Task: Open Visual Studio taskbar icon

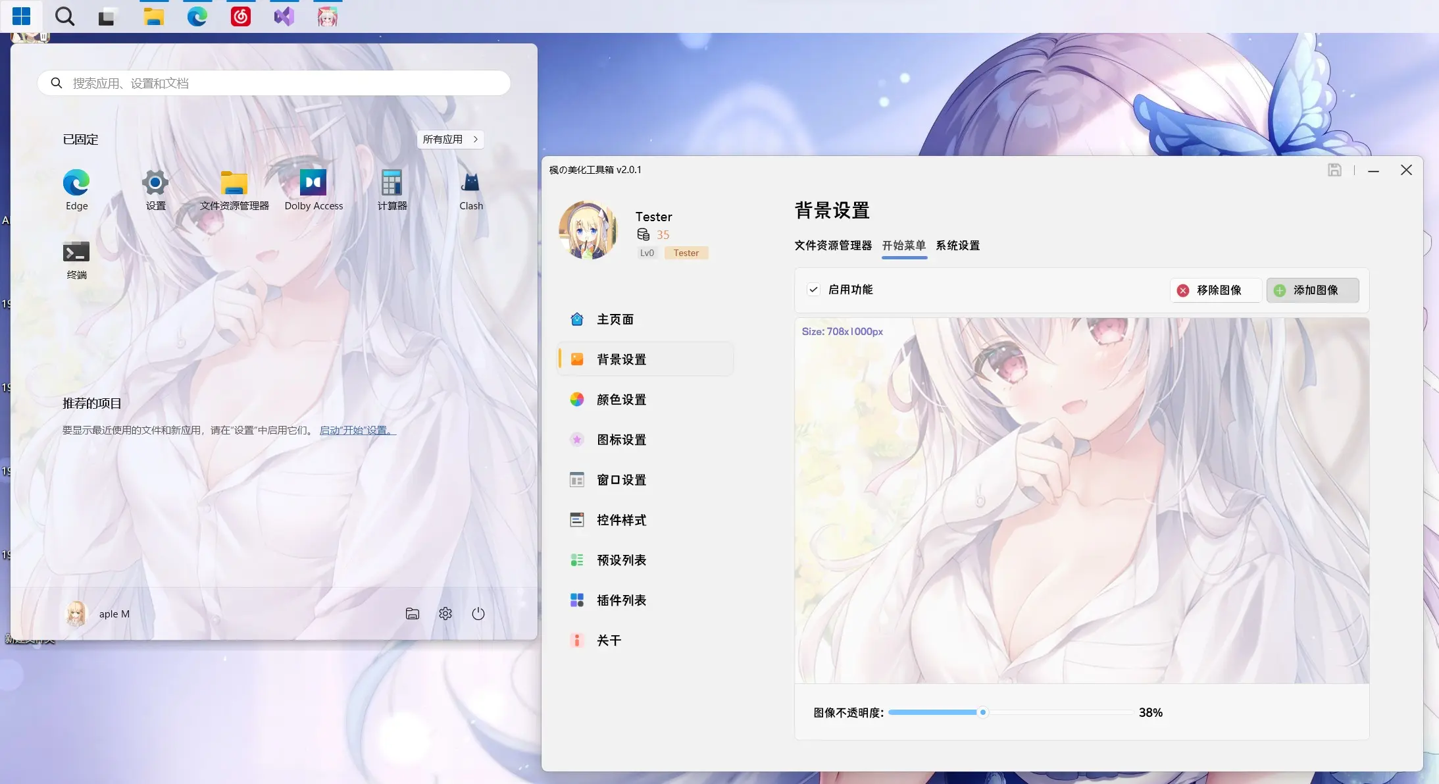Action: click(284, 16)
